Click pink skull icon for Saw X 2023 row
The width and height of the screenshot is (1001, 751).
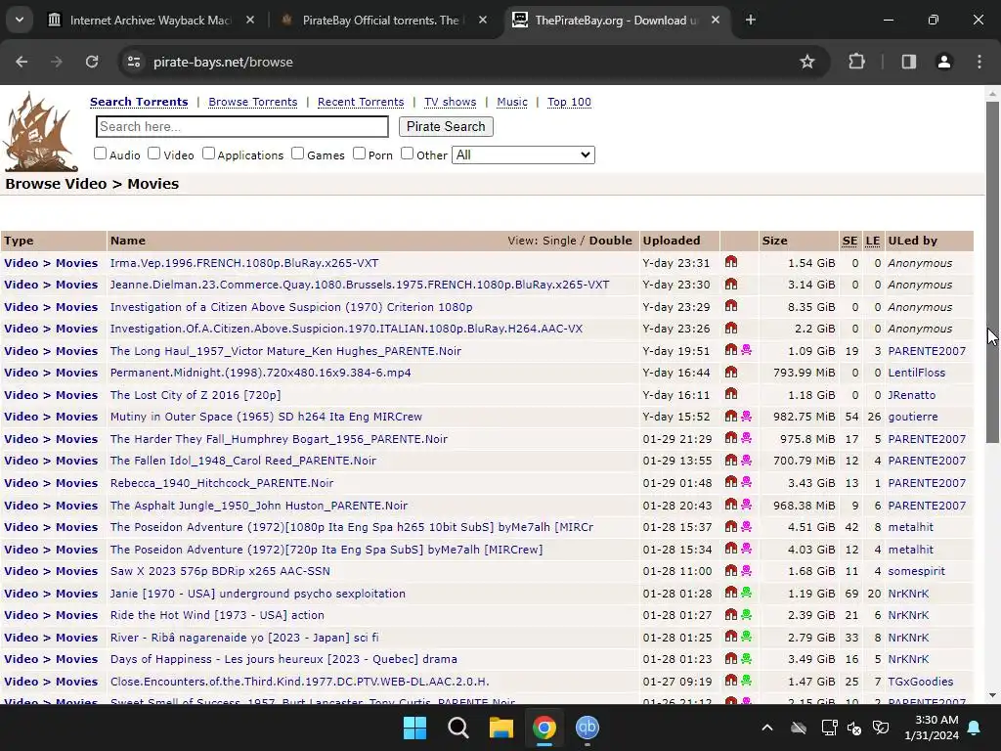point(746,570)
